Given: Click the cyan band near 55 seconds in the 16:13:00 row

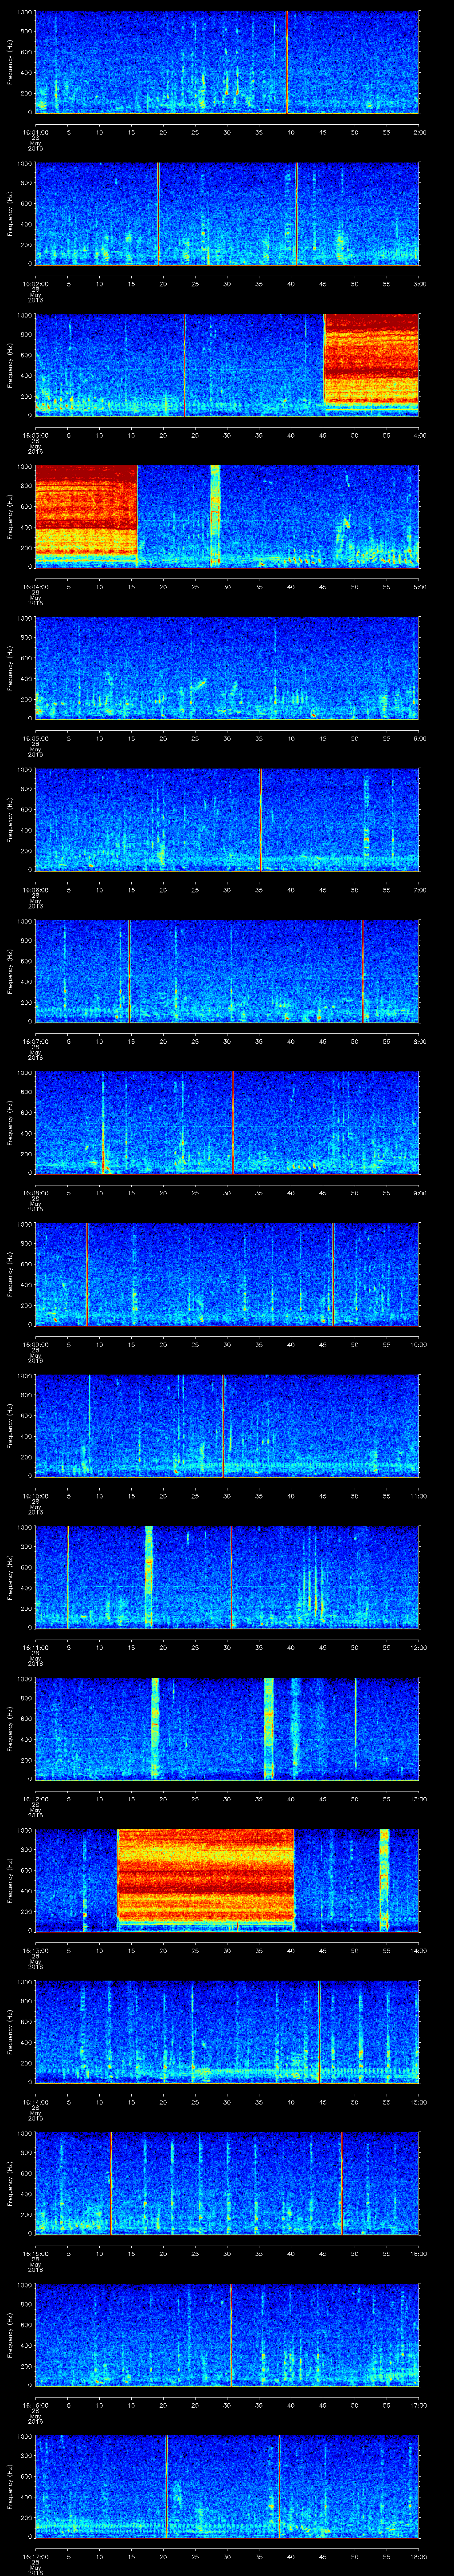Looking at the screenshot, I should tap(384, 1879).
